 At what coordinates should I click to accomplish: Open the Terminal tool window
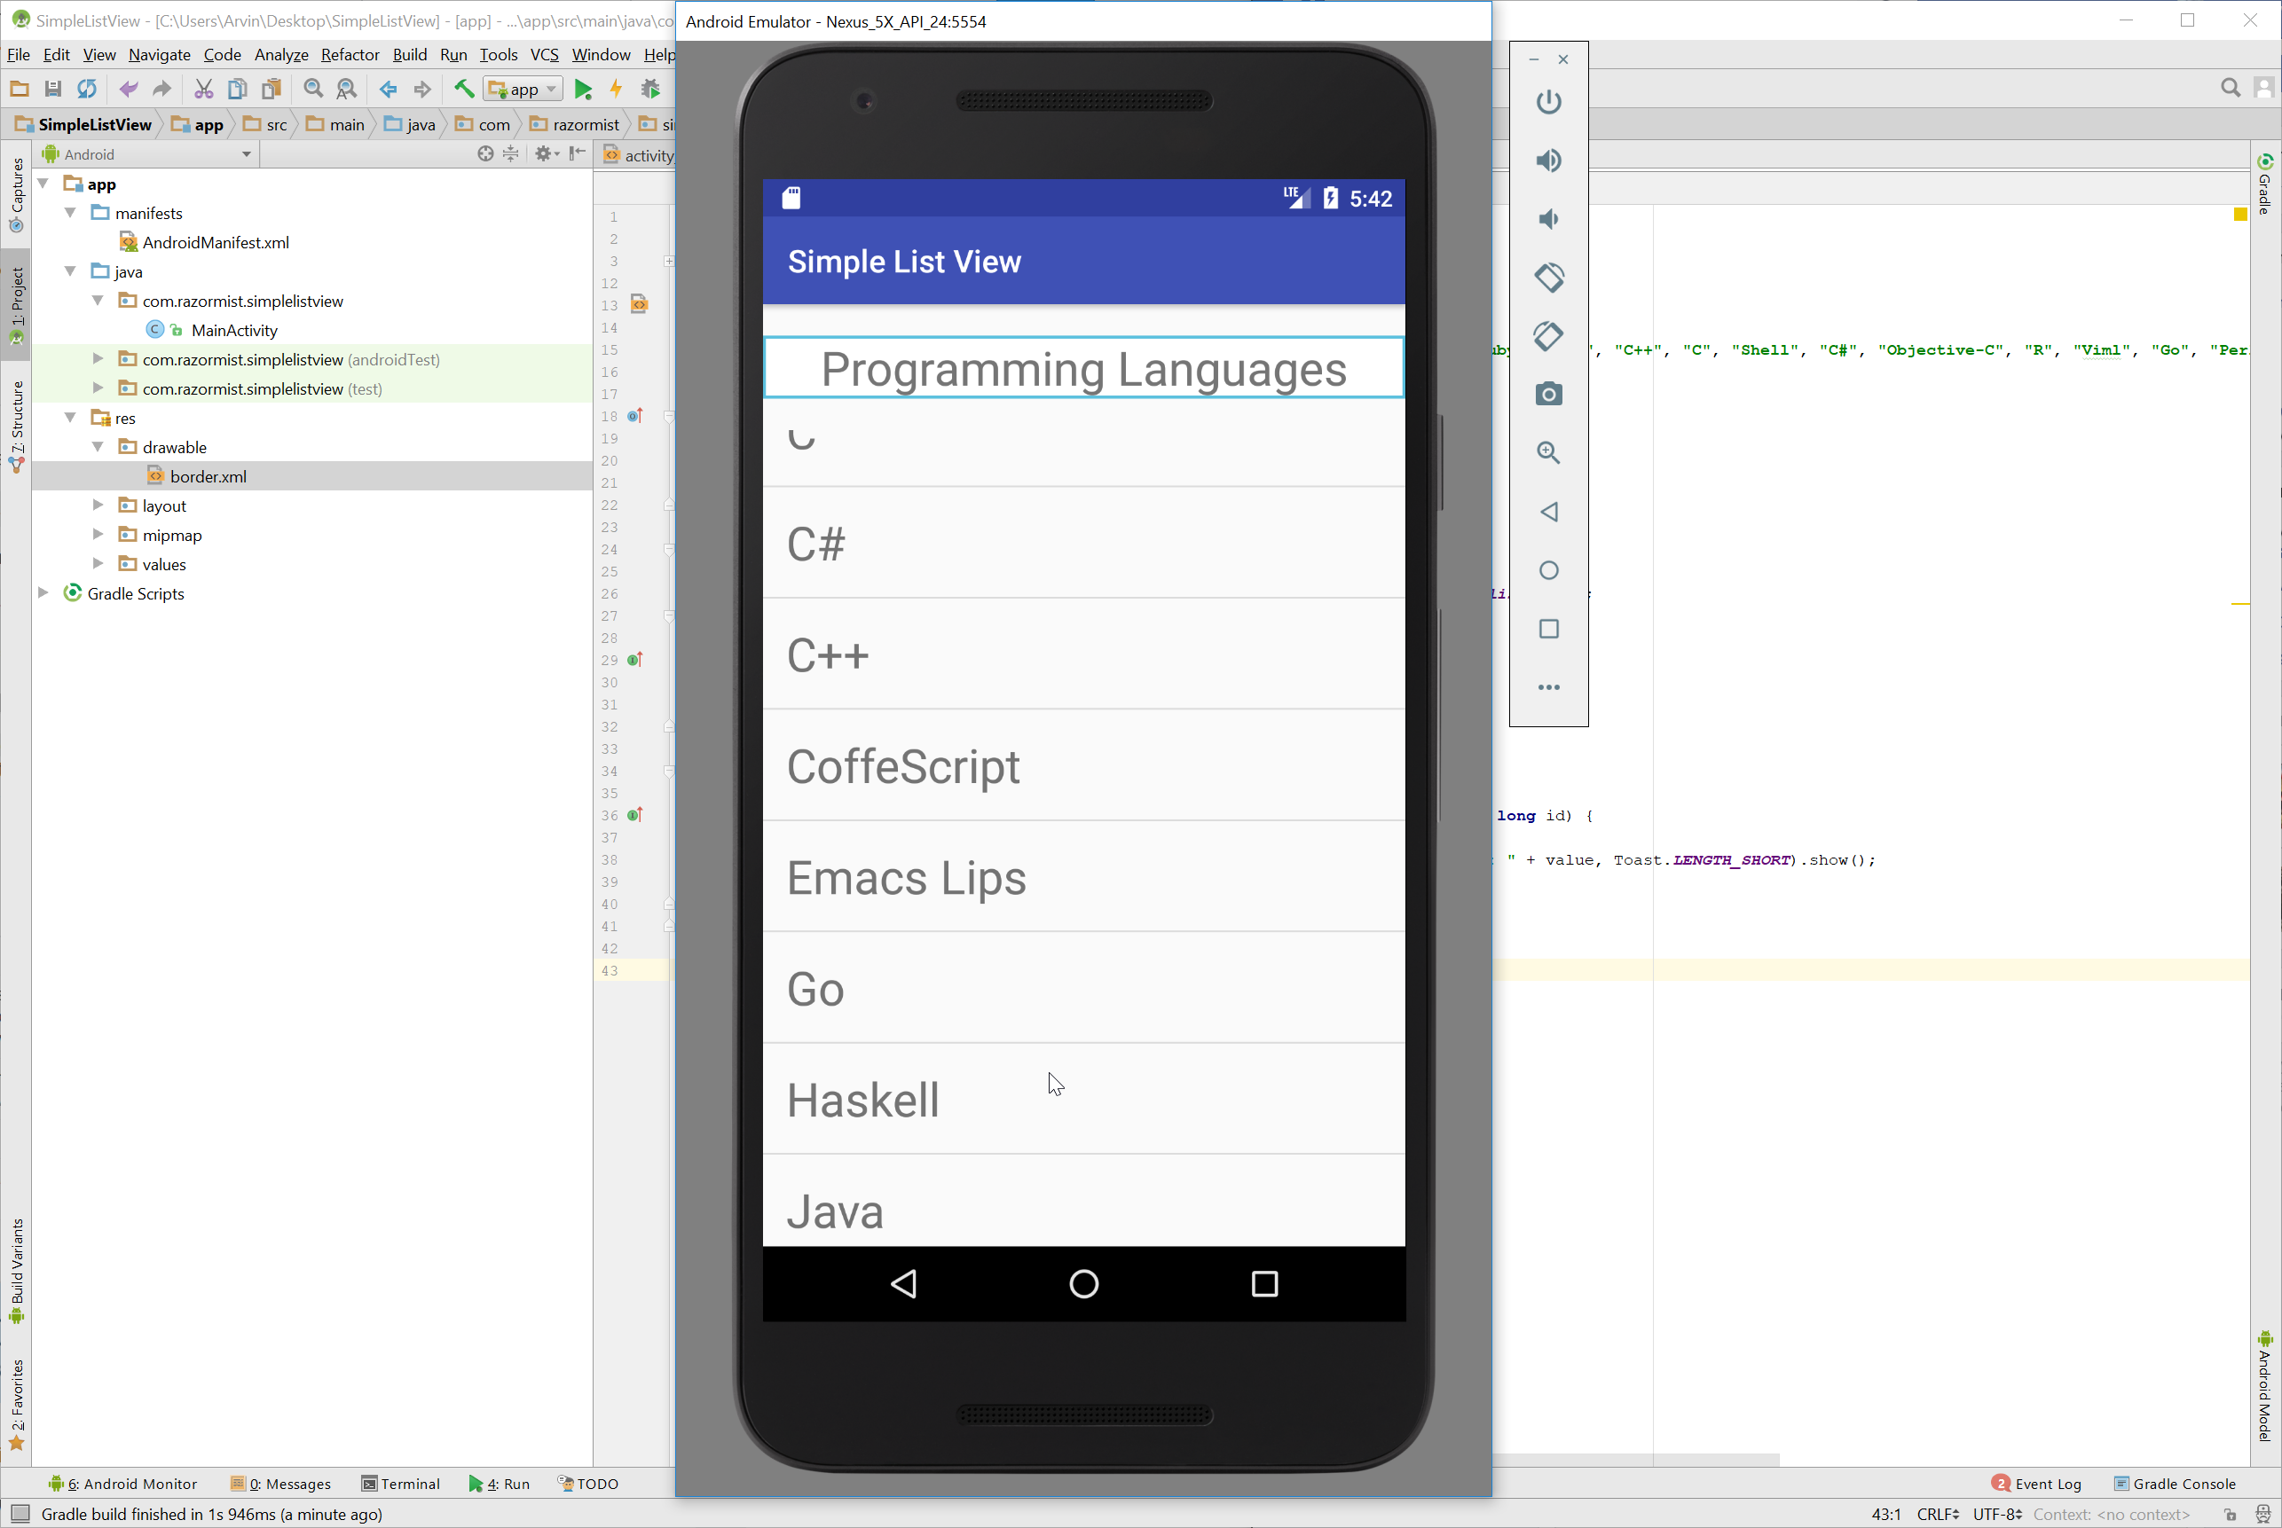[x=401, y=1483]
